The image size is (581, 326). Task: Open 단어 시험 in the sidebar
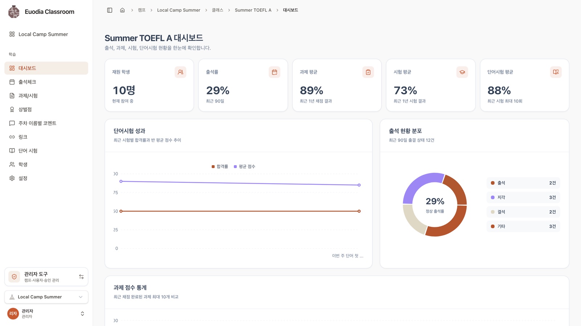(46, 151)
